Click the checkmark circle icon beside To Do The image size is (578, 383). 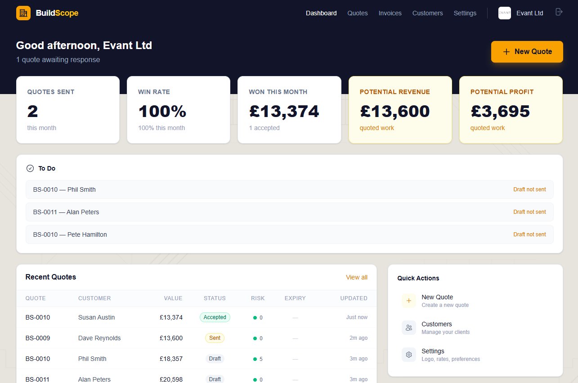[x=29, y=168]
